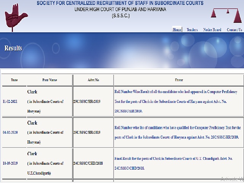Click the Results page heading
This screenshot has height=183, width=244.
(x=13, y=48)
